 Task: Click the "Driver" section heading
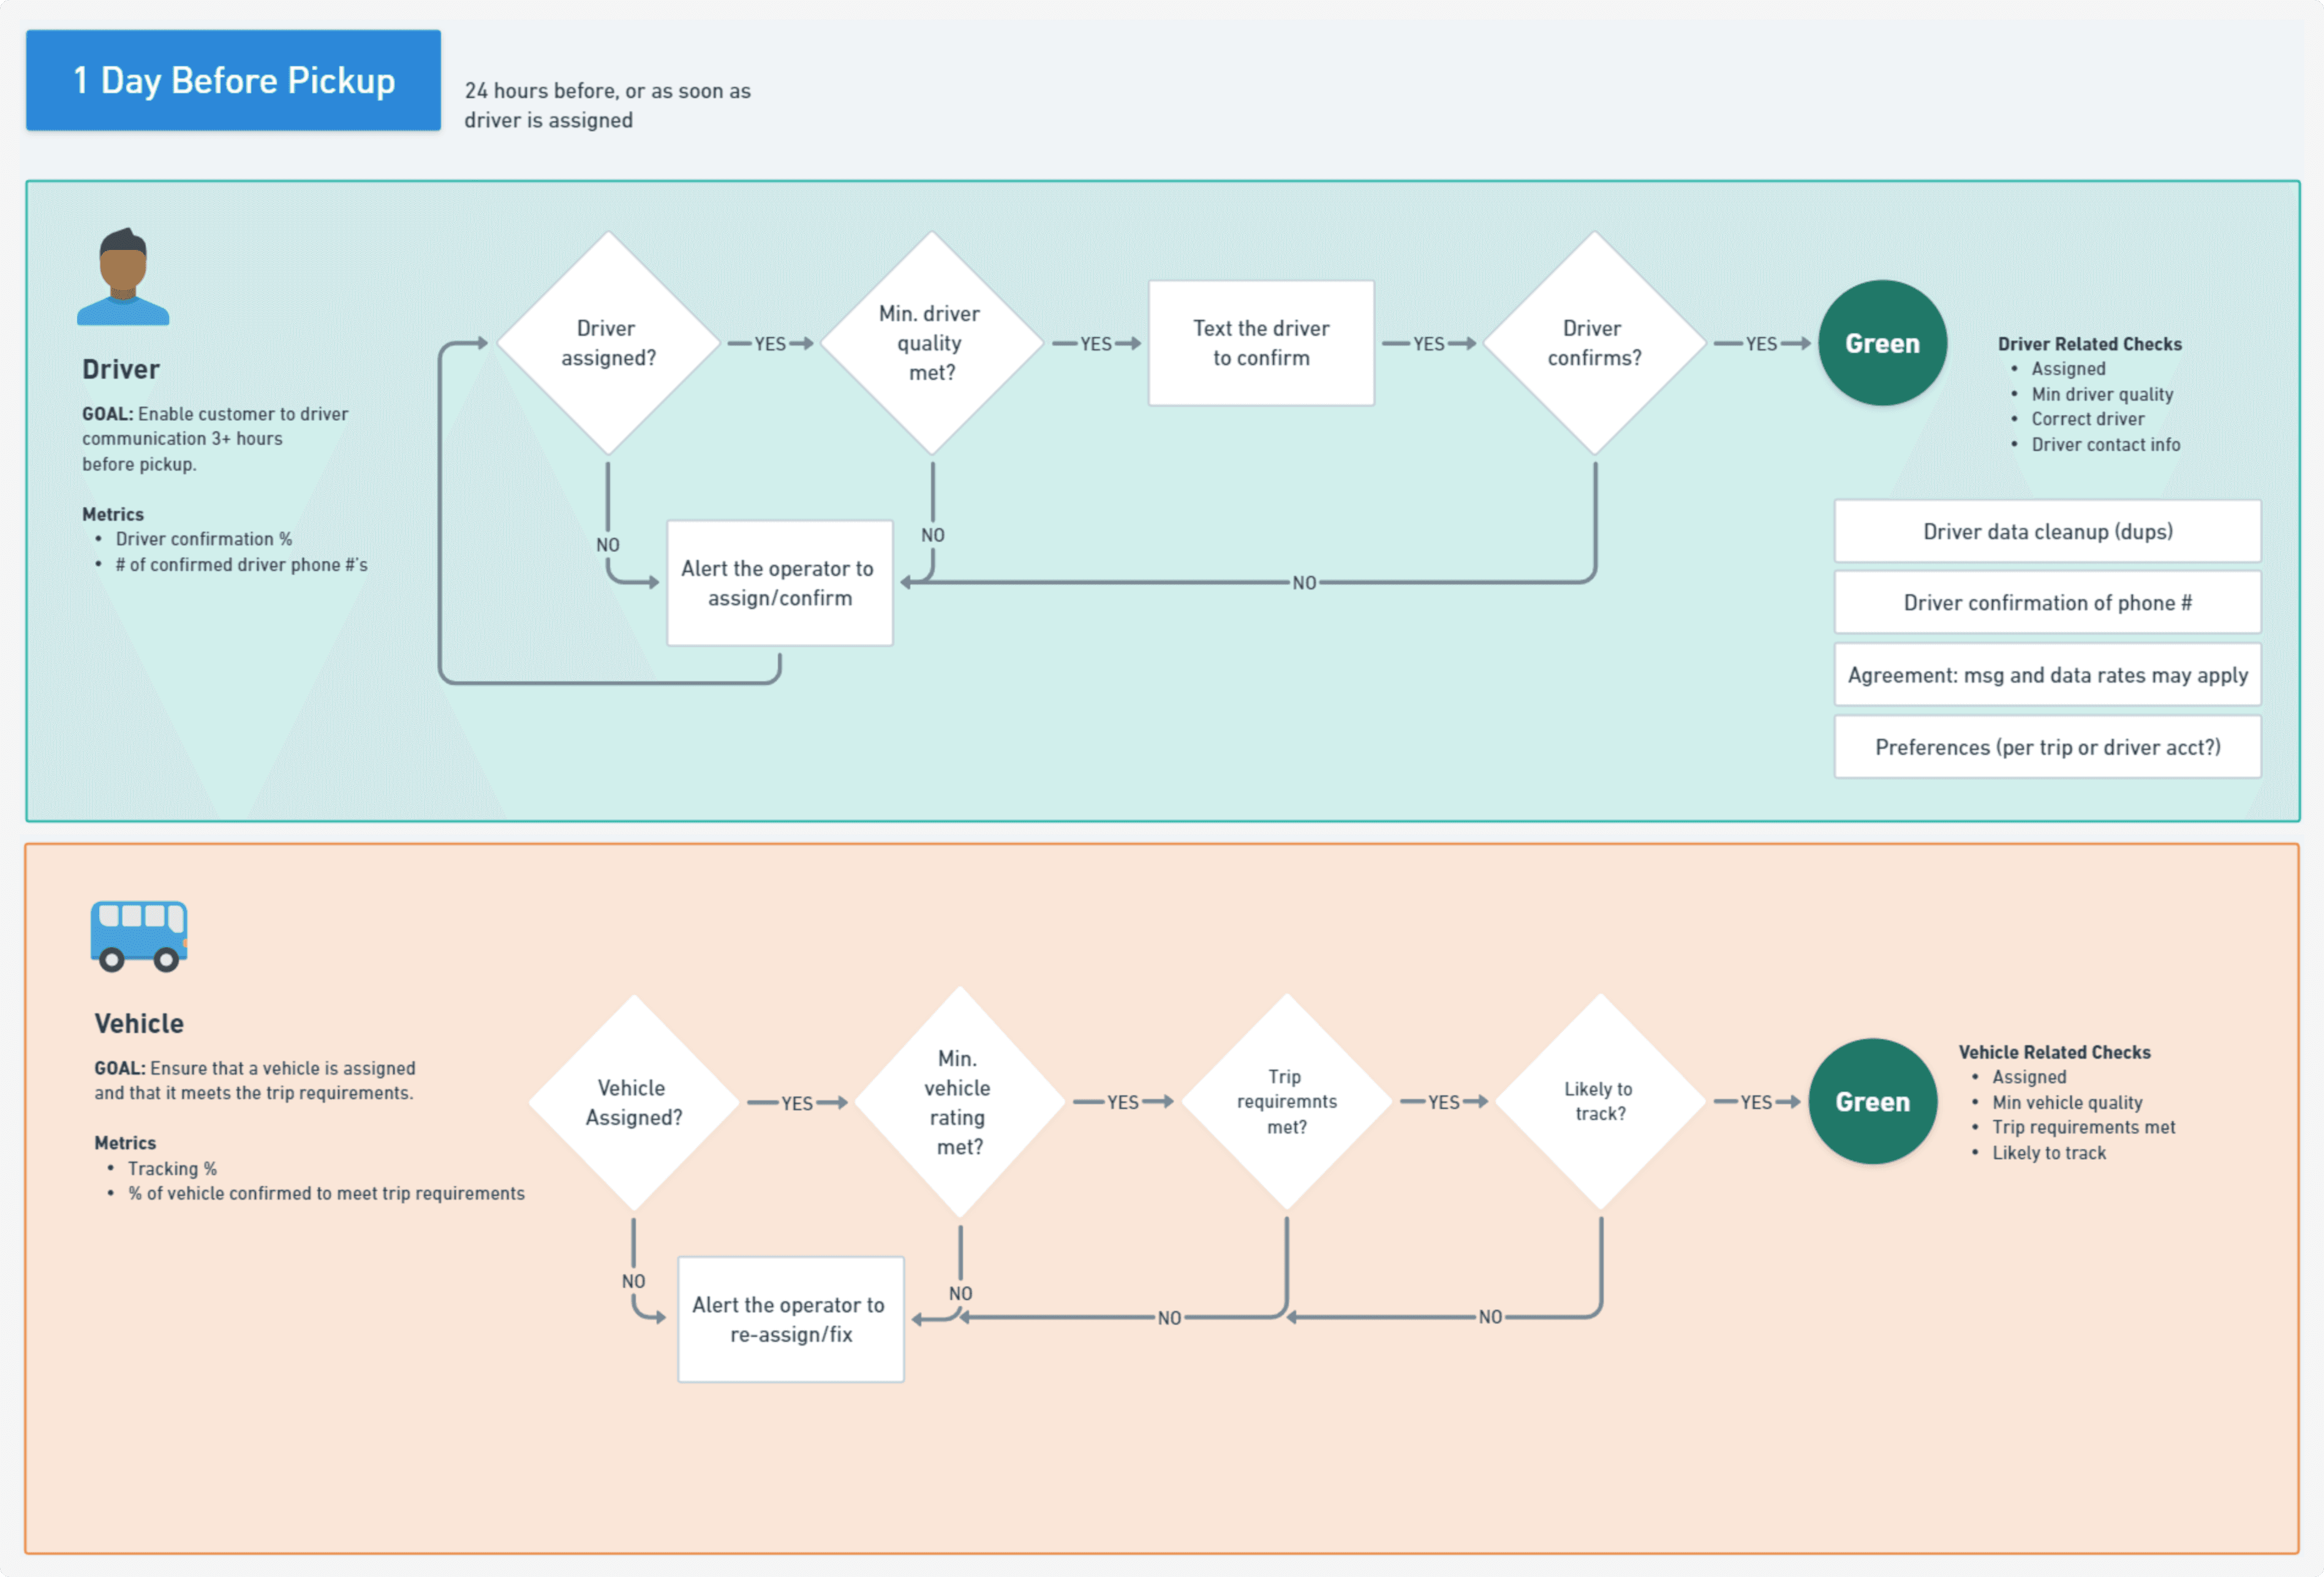tap(121, 370)
